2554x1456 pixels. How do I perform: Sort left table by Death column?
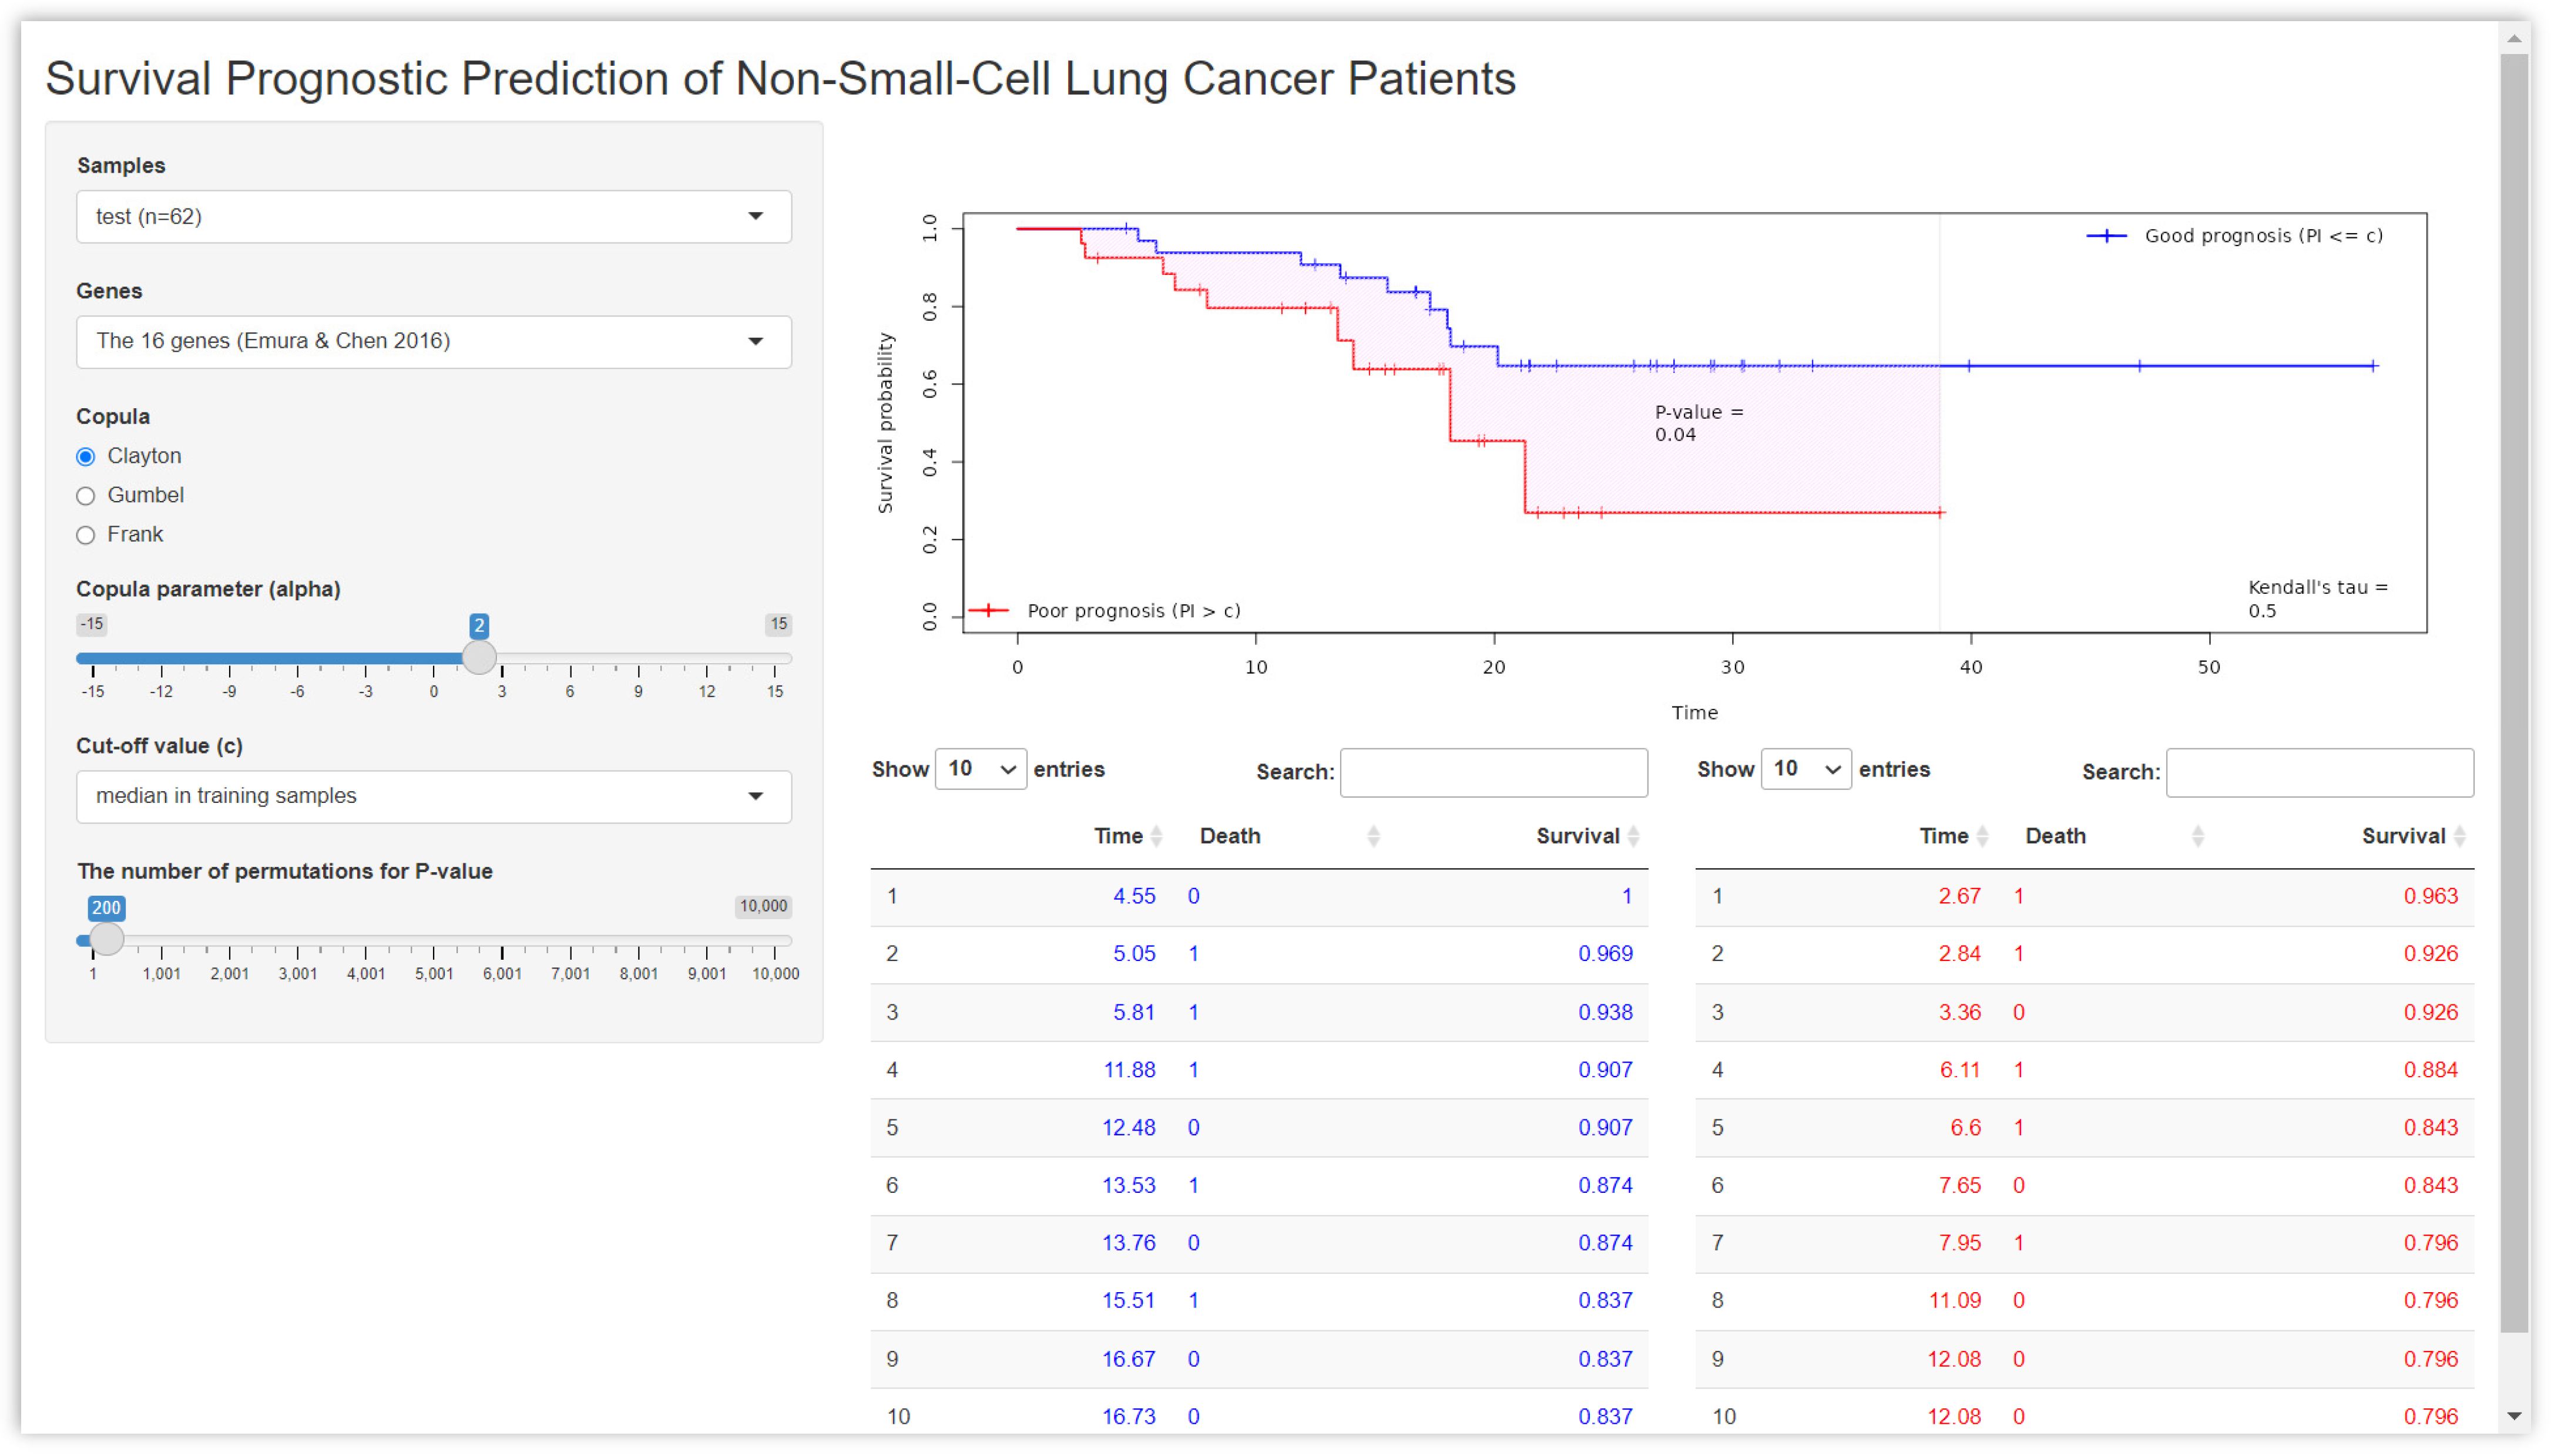tap(1230, 836)
